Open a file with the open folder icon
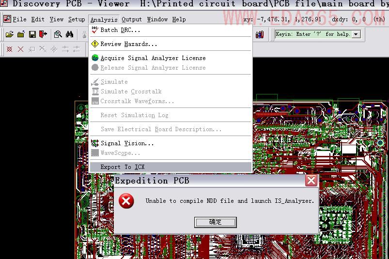Viewport: 389px width, 259px height. (x=9, y=34)
